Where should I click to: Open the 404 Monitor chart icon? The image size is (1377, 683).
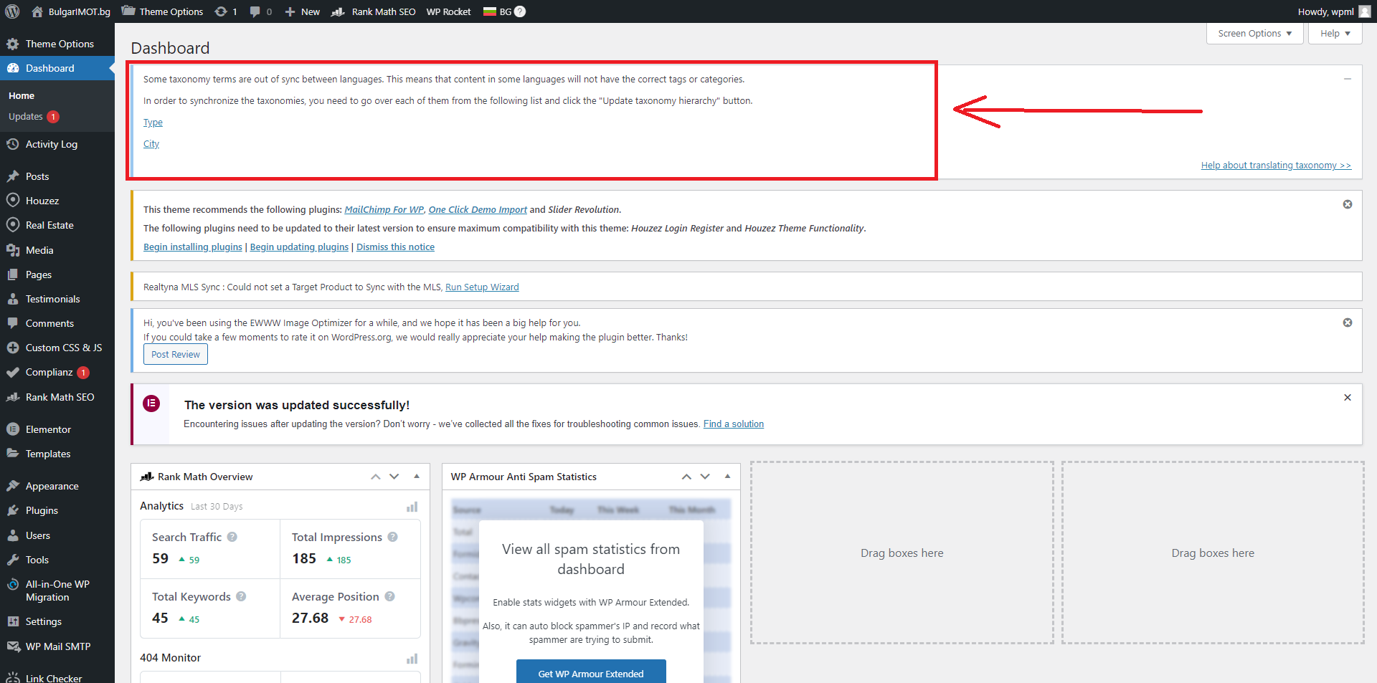(x=412, y=659)
